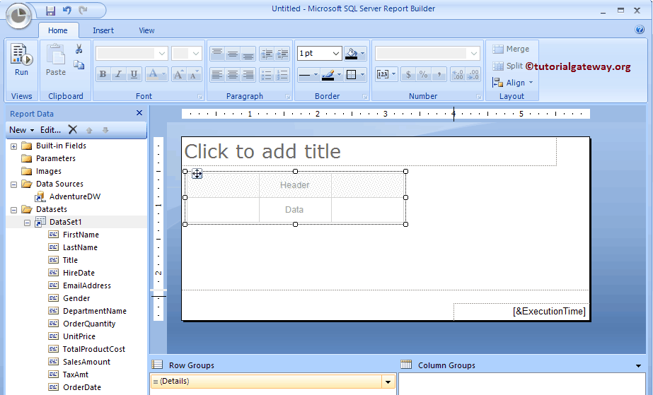
Task: Open the font size combo box
Action: (187, 53)
